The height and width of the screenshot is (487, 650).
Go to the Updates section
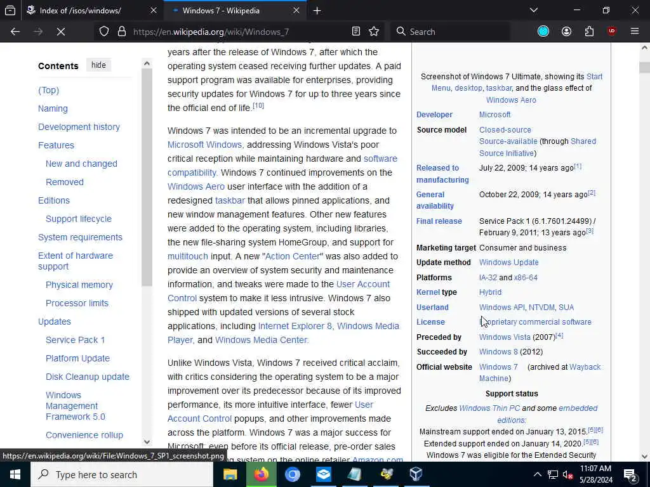(55, 321)
